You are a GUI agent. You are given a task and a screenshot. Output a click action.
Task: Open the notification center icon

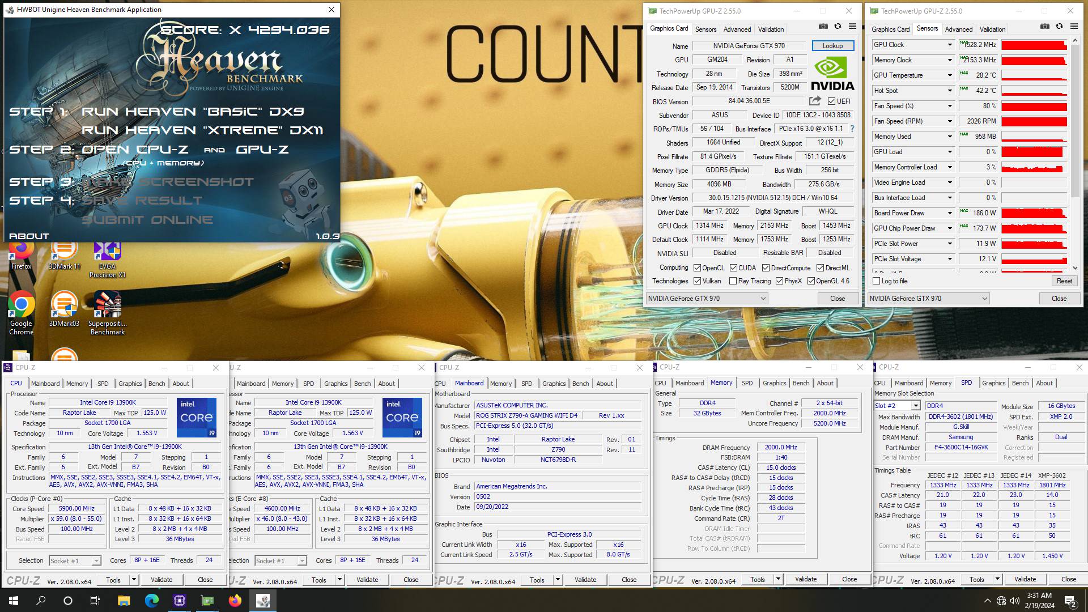point(1070,601)
